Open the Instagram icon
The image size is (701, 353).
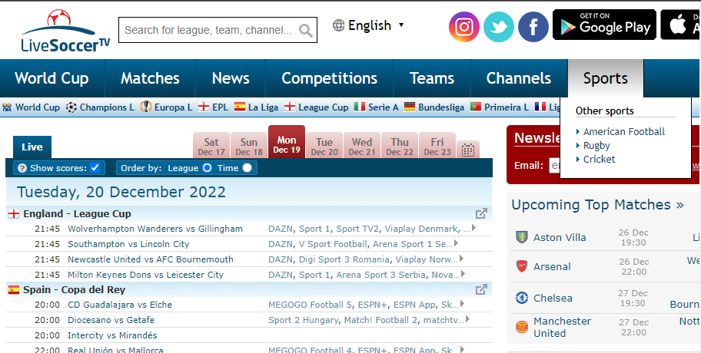[x=464, y=27]
